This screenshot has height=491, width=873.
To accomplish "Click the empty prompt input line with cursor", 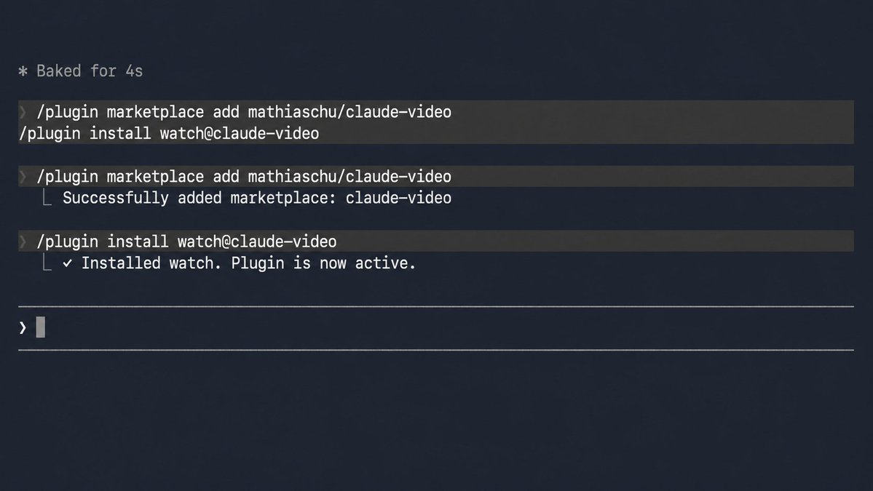I will coord(436,327).
